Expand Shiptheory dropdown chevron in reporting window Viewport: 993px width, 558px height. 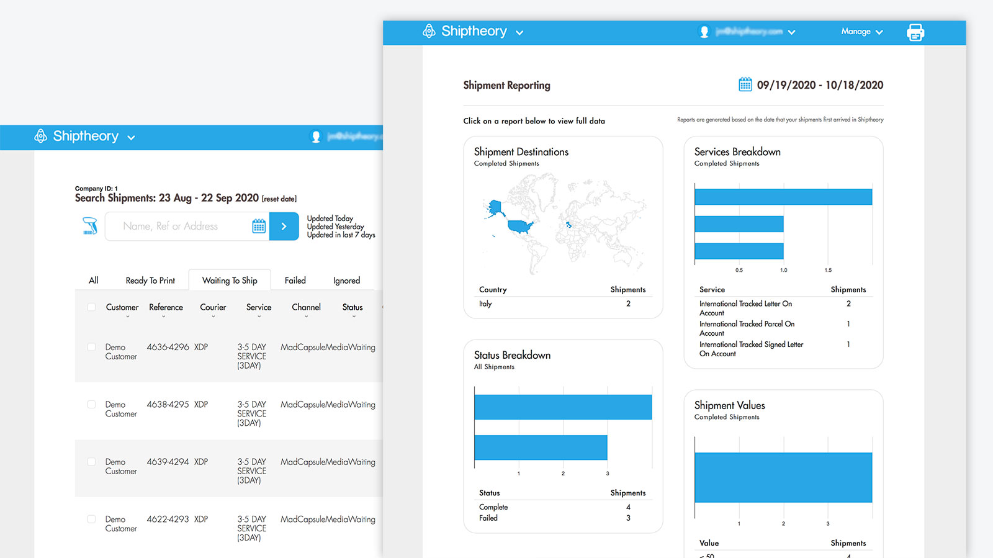click(519, 33)
